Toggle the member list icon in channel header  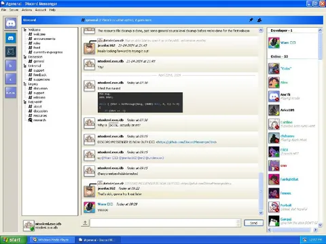tap(259, 20)
